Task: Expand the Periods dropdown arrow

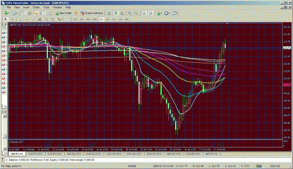Action: click(169, 13)
